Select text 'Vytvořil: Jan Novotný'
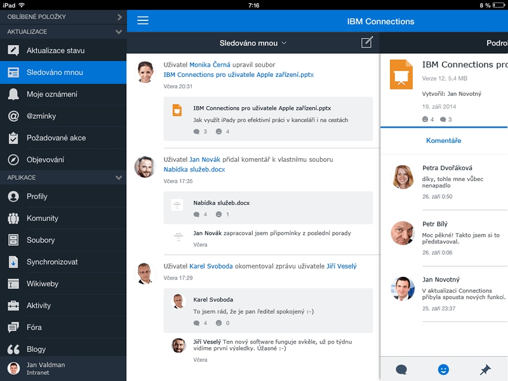 (451, 93)
